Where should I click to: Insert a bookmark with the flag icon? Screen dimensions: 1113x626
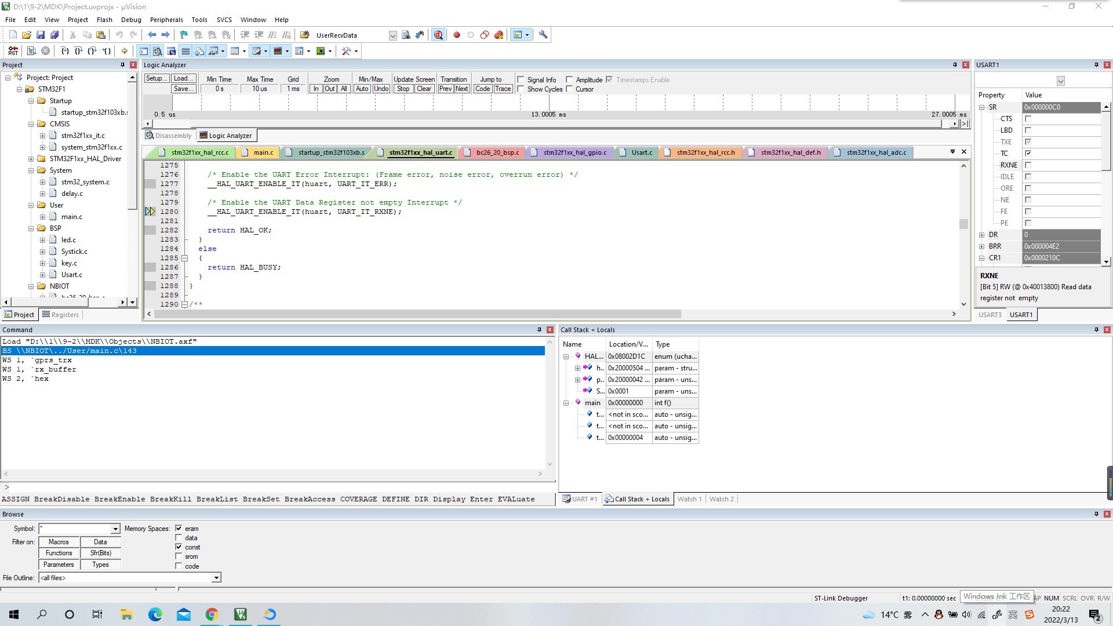[184, 35]
